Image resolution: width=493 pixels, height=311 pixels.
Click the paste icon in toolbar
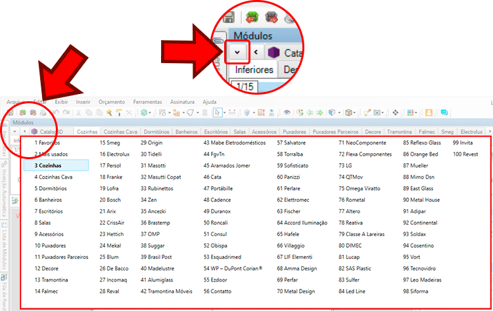pyautogui.click(x=99, y=112)
